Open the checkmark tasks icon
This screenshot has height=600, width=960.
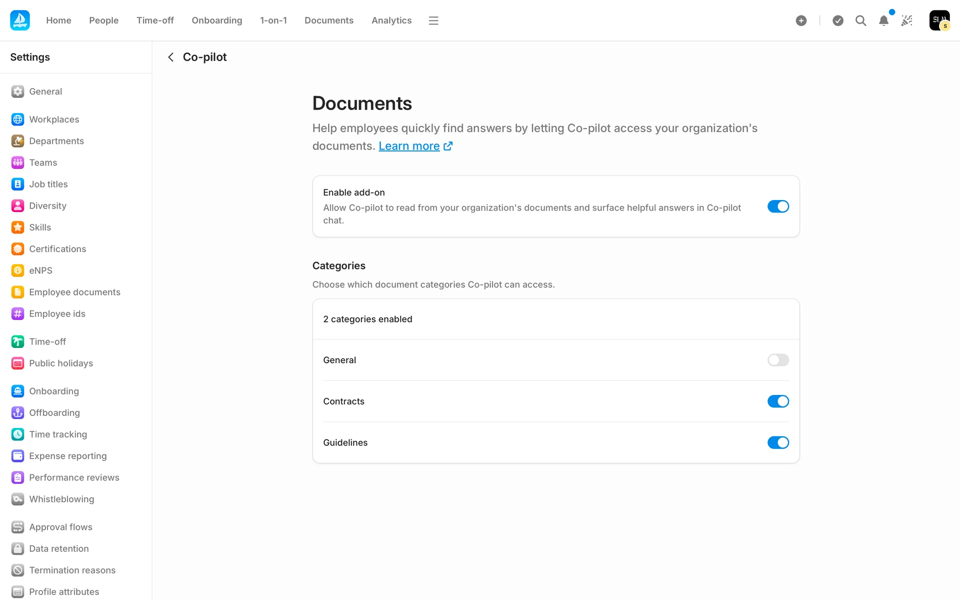pos(838,20)
